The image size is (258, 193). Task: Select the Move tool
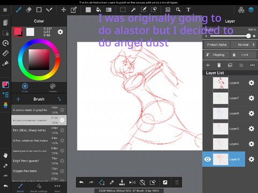tap(63, 10)
